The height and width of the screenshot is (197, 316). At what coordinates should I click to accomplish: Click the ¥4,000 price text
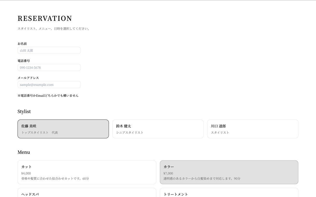(26, 173)
